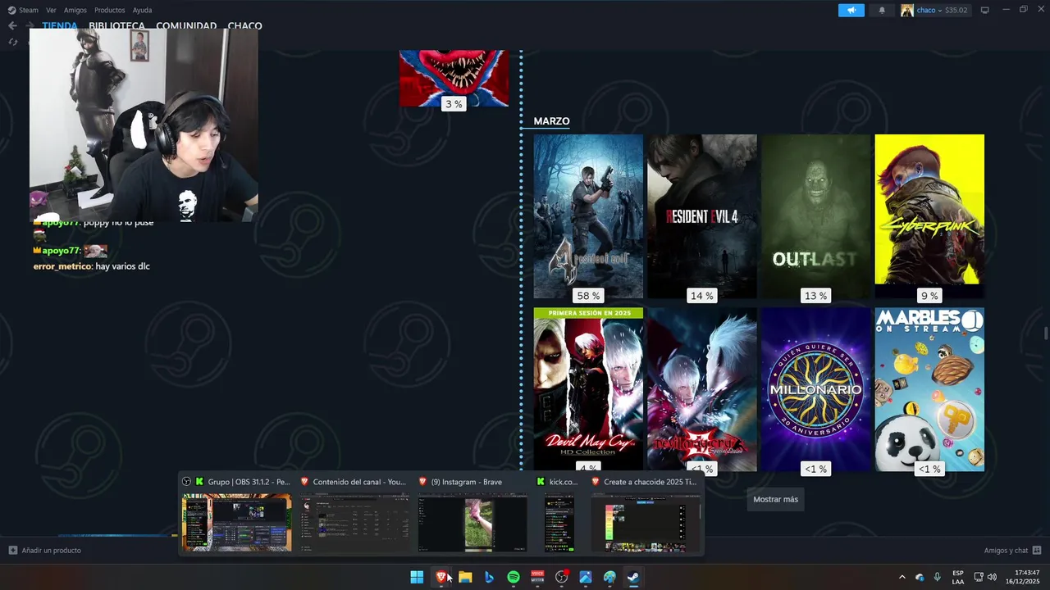
Task: Open volume control in system tray
Action: pos(992,577)
